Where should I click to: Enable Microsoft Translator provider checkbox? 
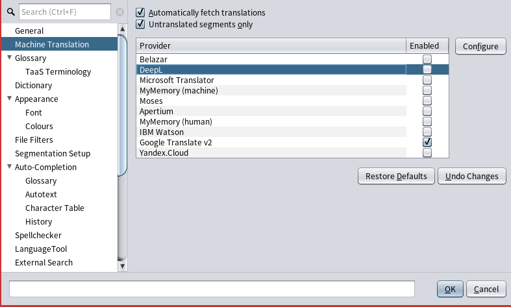pos(427,80)
